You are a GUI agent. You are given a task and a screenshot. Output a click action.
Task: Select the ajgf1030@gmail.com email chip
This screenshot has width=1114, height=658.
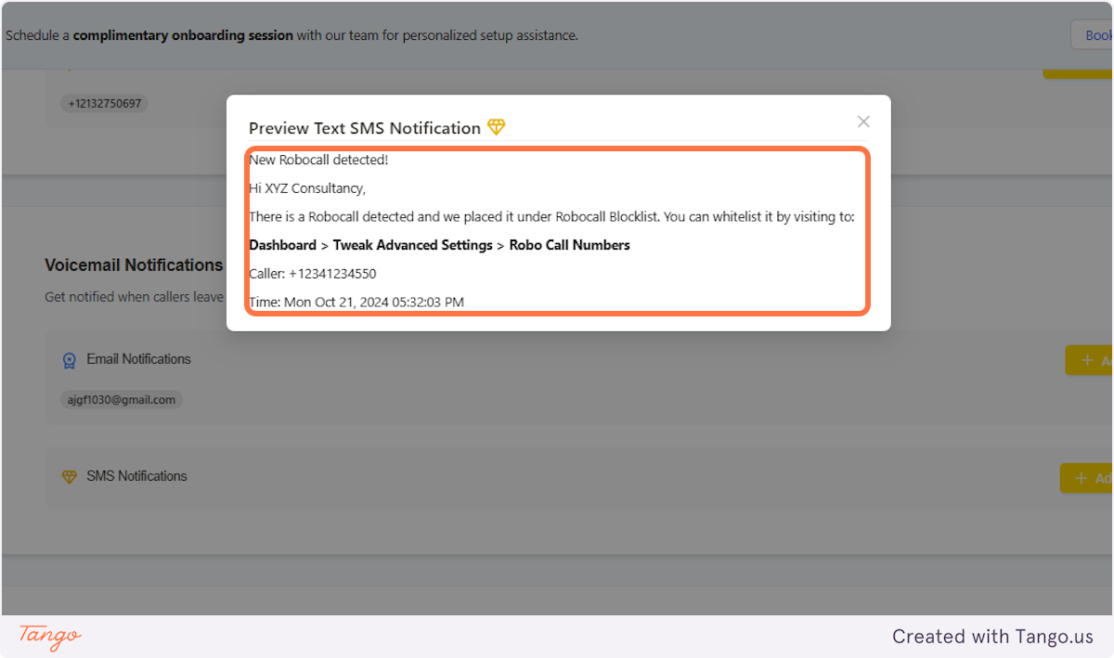121,399
